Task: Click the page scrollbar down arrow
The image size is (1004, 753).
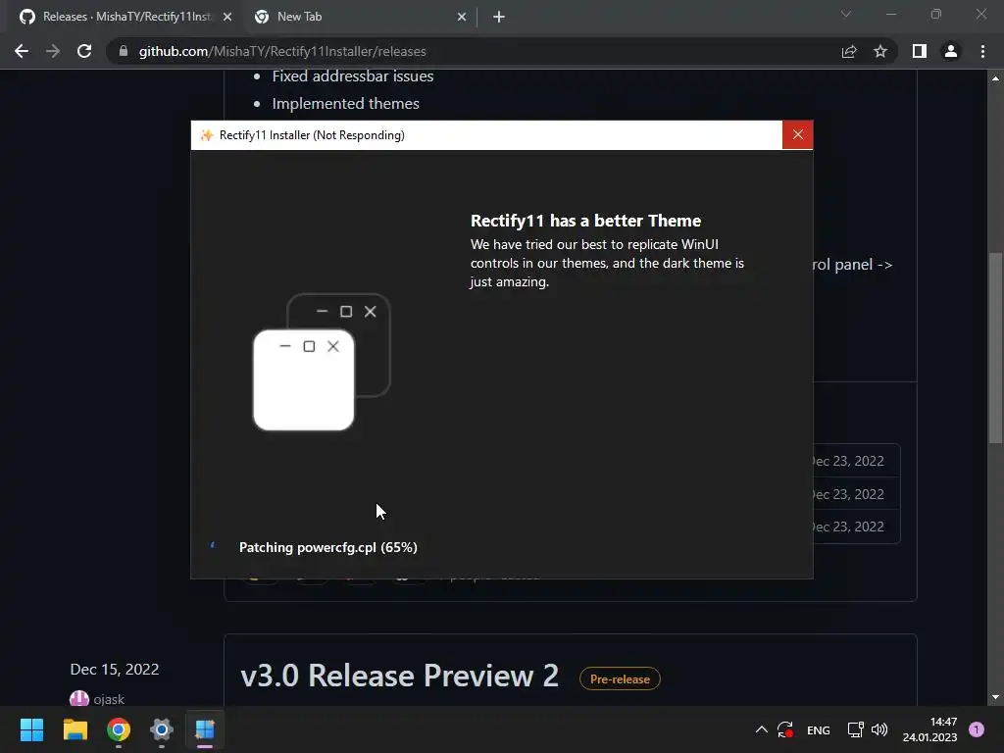Action: click(995, 697)
